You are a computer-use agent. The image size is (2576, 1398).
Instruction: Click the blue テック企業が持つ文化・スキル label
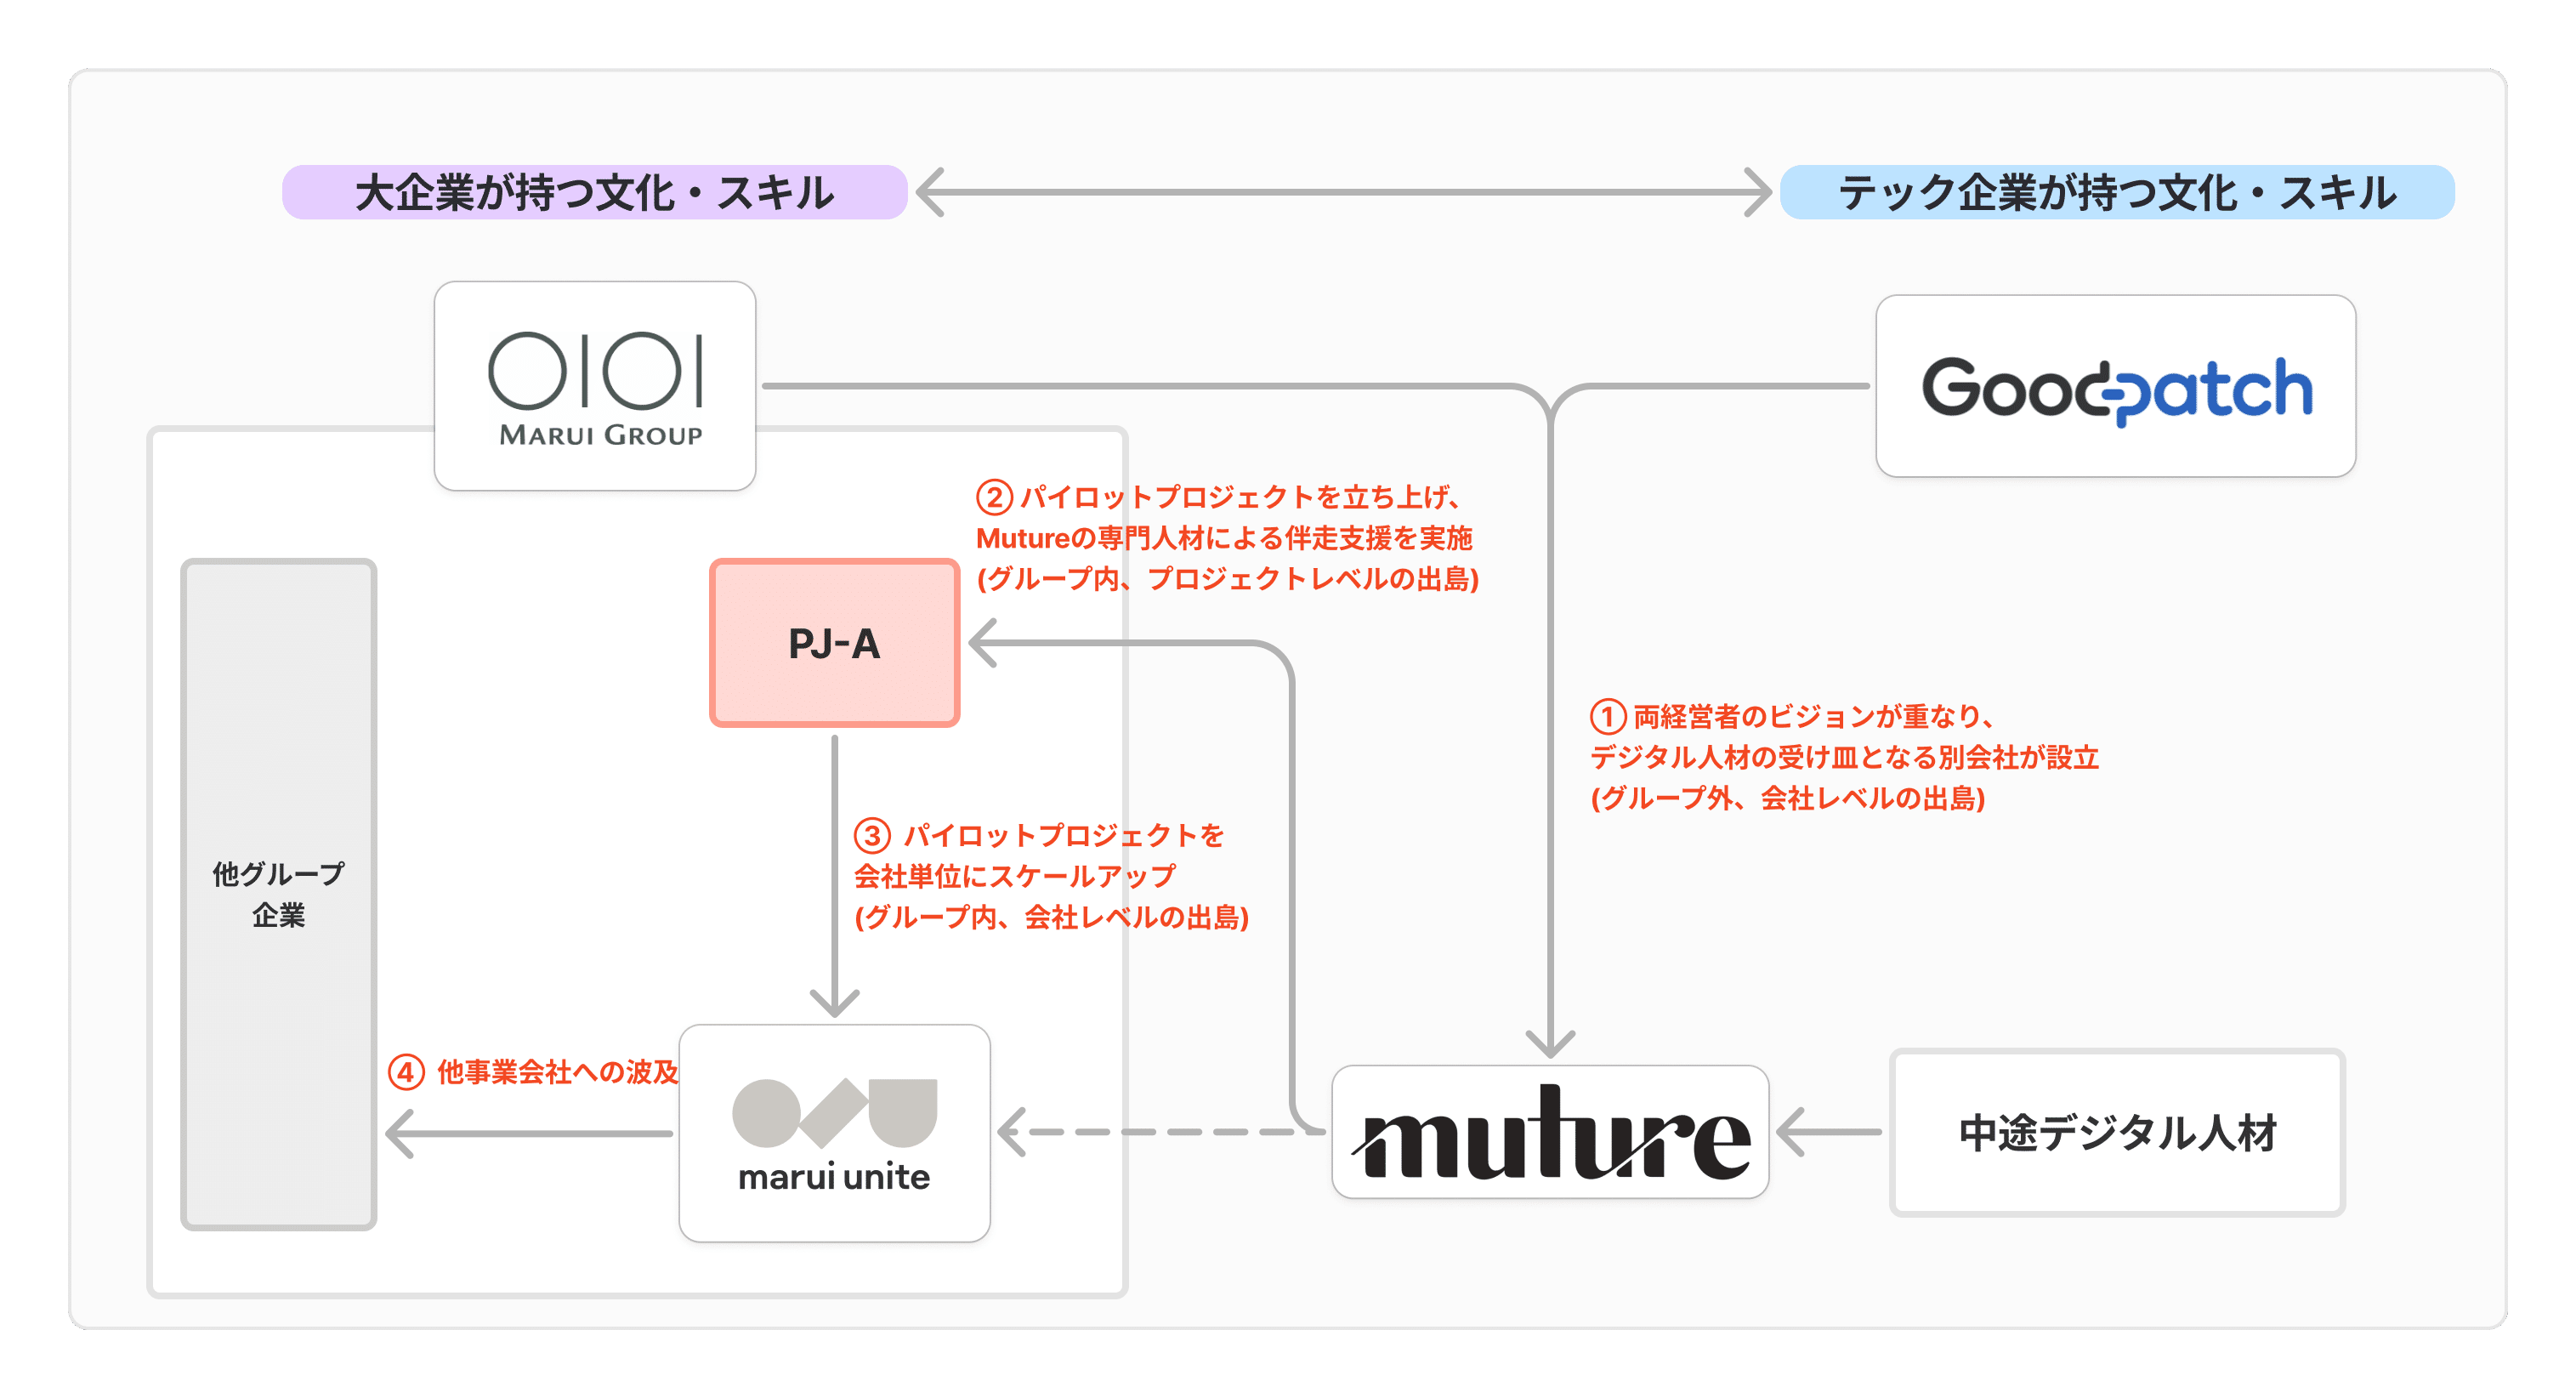coord(2117,192)
